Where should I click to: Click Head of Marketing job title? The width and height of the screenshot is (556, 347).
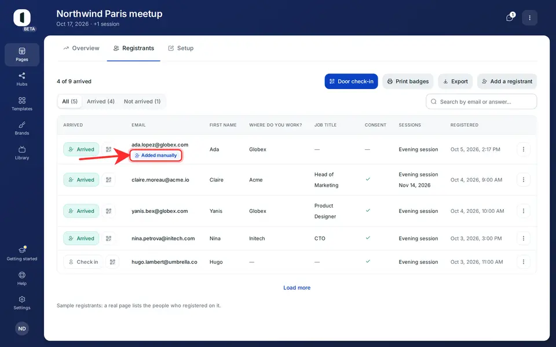pos(326,180)
